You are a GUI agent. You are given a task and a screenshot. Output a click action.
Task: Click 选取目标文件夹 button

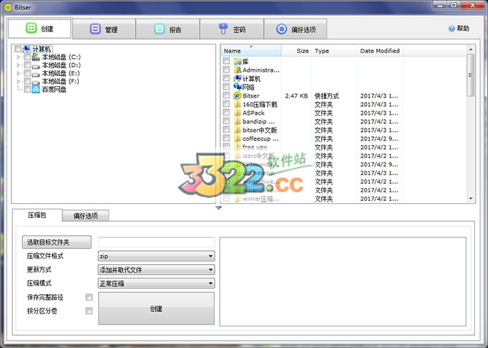pos(57,243)
